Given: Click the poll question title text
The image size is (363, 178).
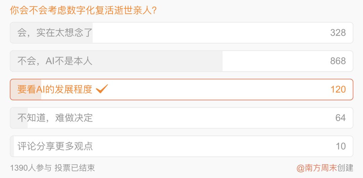Looking at the screenshot, I should pos(83,10).
